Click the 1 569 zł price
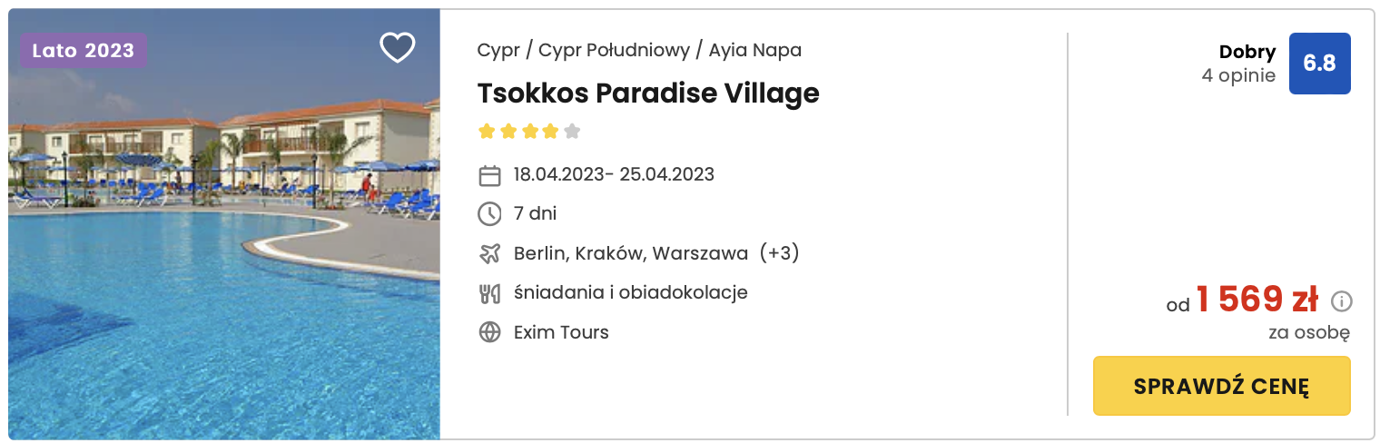Screen dimensions: 1380x443 pos(1257,299)
